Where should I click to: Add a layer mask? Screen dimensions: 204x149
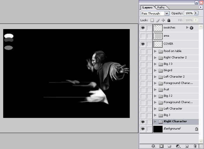click(x=161, y=146)
